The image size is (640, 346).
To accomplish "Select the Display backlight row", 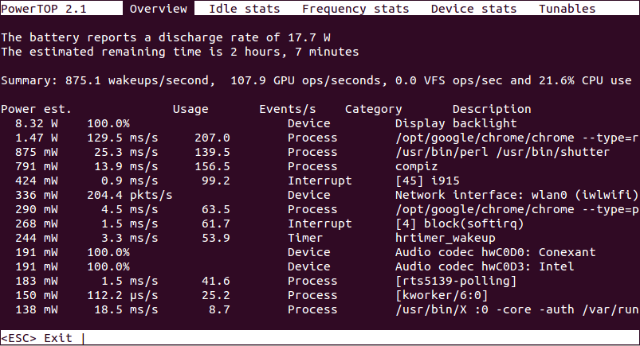I will 320,123.
